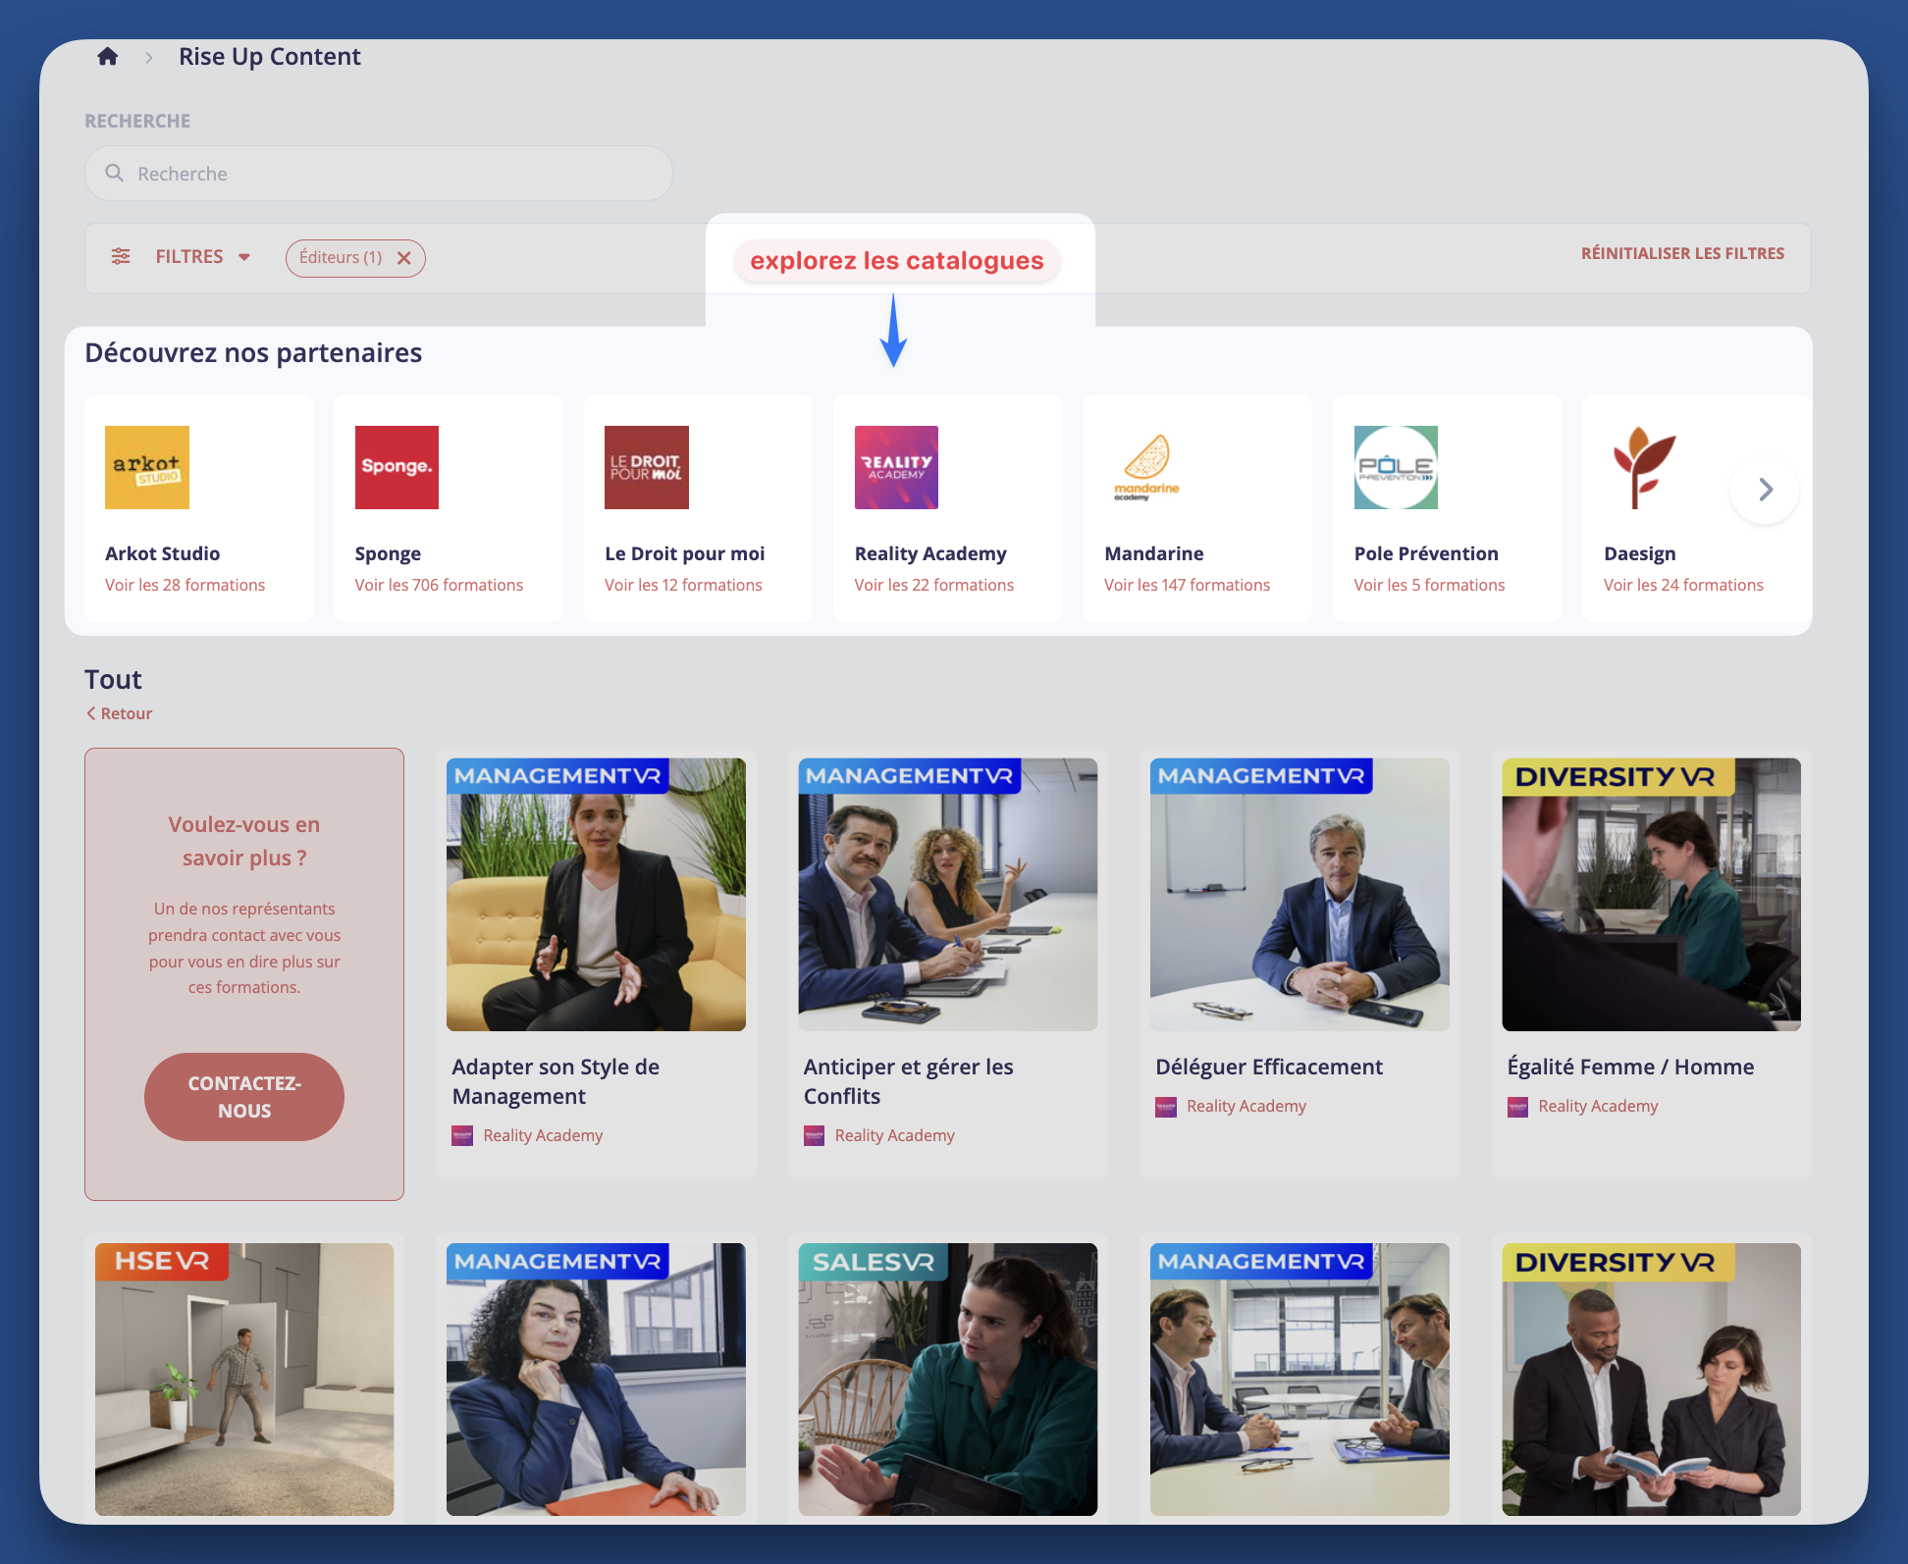Click the Le Droit pour moi name
The image size is (1908, 1564).
click(684, 553)
